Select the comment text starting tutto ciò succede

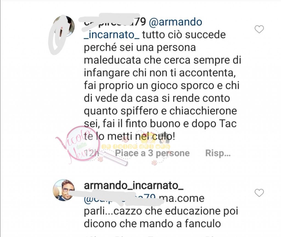click(162, 86)
